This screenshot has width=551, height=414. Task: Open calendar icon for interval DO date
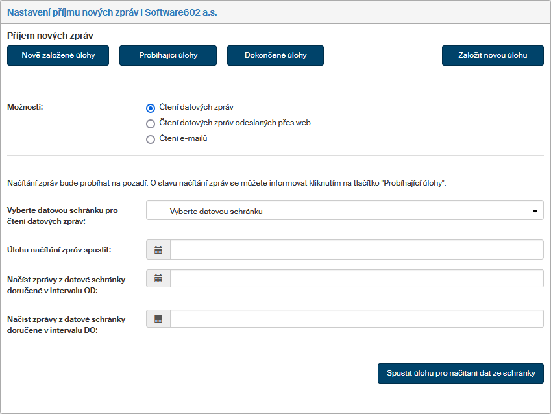pyautogui.click(x=158, y=319)
